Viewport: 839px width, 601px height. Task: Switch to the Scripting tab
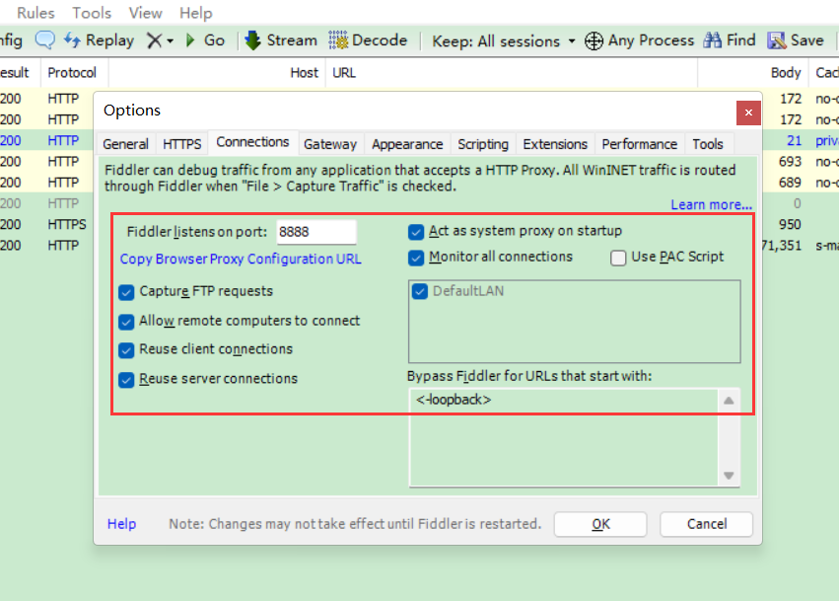483,144
